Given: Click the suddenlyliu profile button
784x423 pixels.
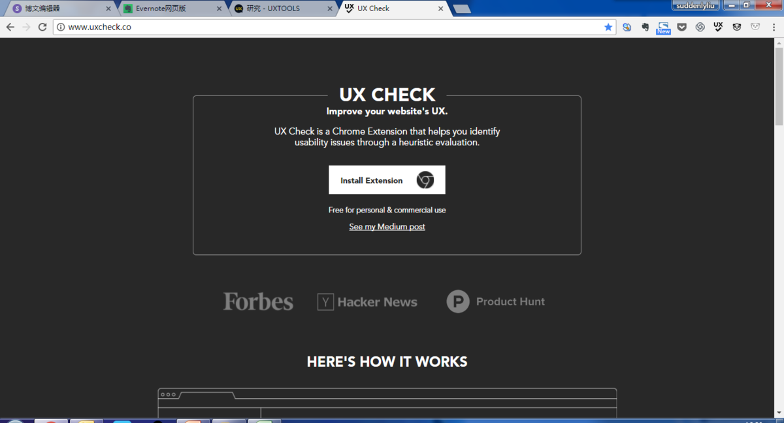Looking at the screenshot, I should [x=696, y=5].
